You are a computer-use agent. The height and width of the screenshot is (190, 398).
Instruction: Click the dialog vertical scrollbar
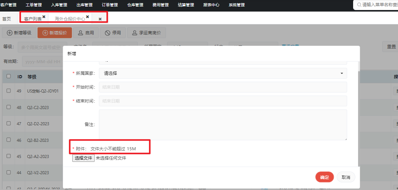(359, 119)
